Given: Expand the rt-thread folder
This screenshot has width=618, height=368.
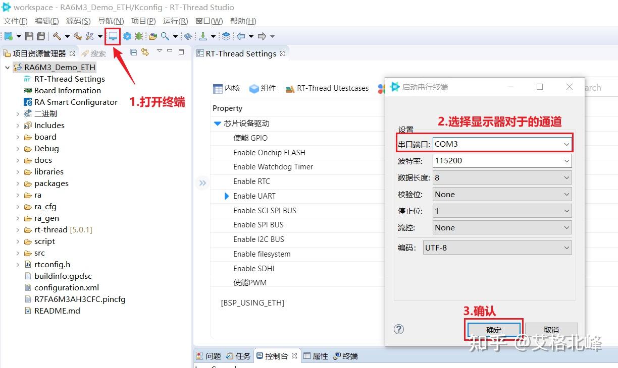Looking at the screenshot, I should 18,230.
